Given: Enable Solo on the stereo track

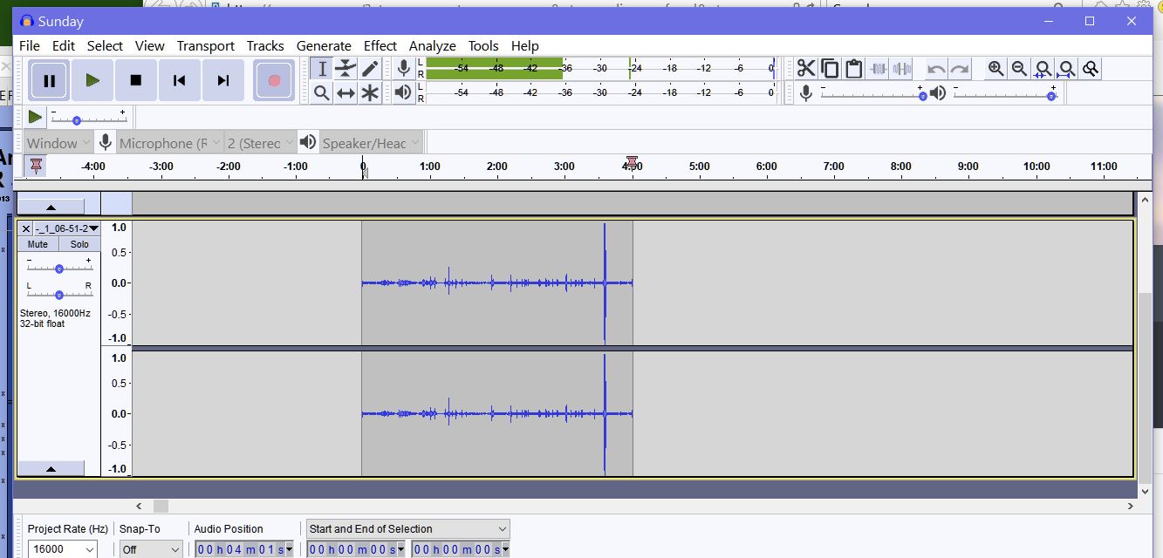Looking at the screenshot, I should click(79, 244).
